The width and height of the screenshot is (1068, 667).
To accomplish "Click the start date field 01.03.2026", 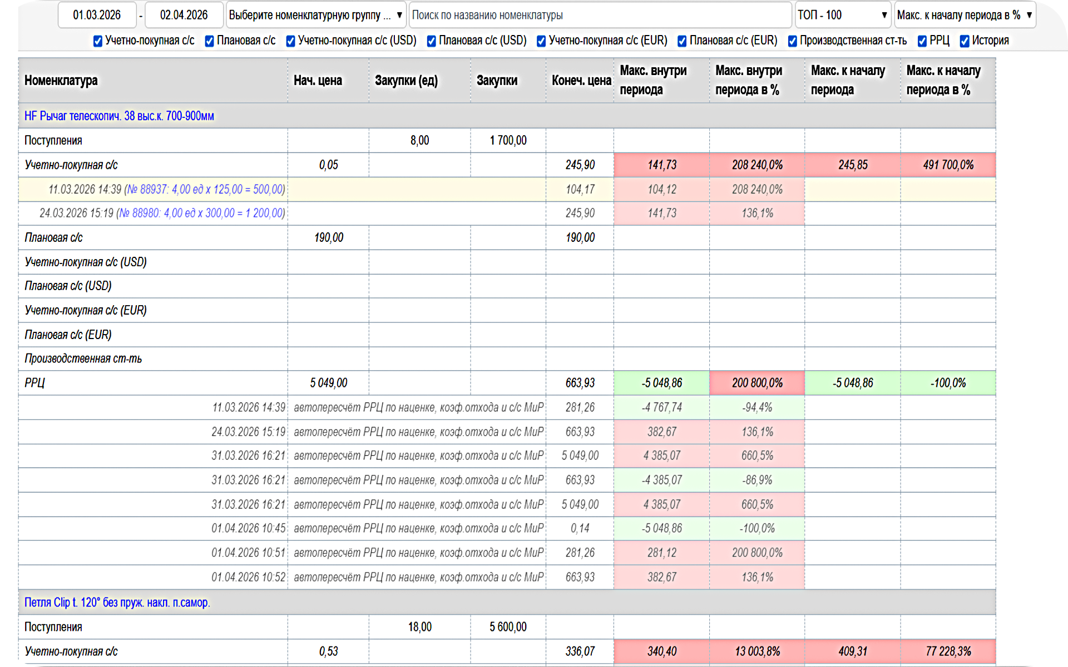I will (x=97, y=15).
